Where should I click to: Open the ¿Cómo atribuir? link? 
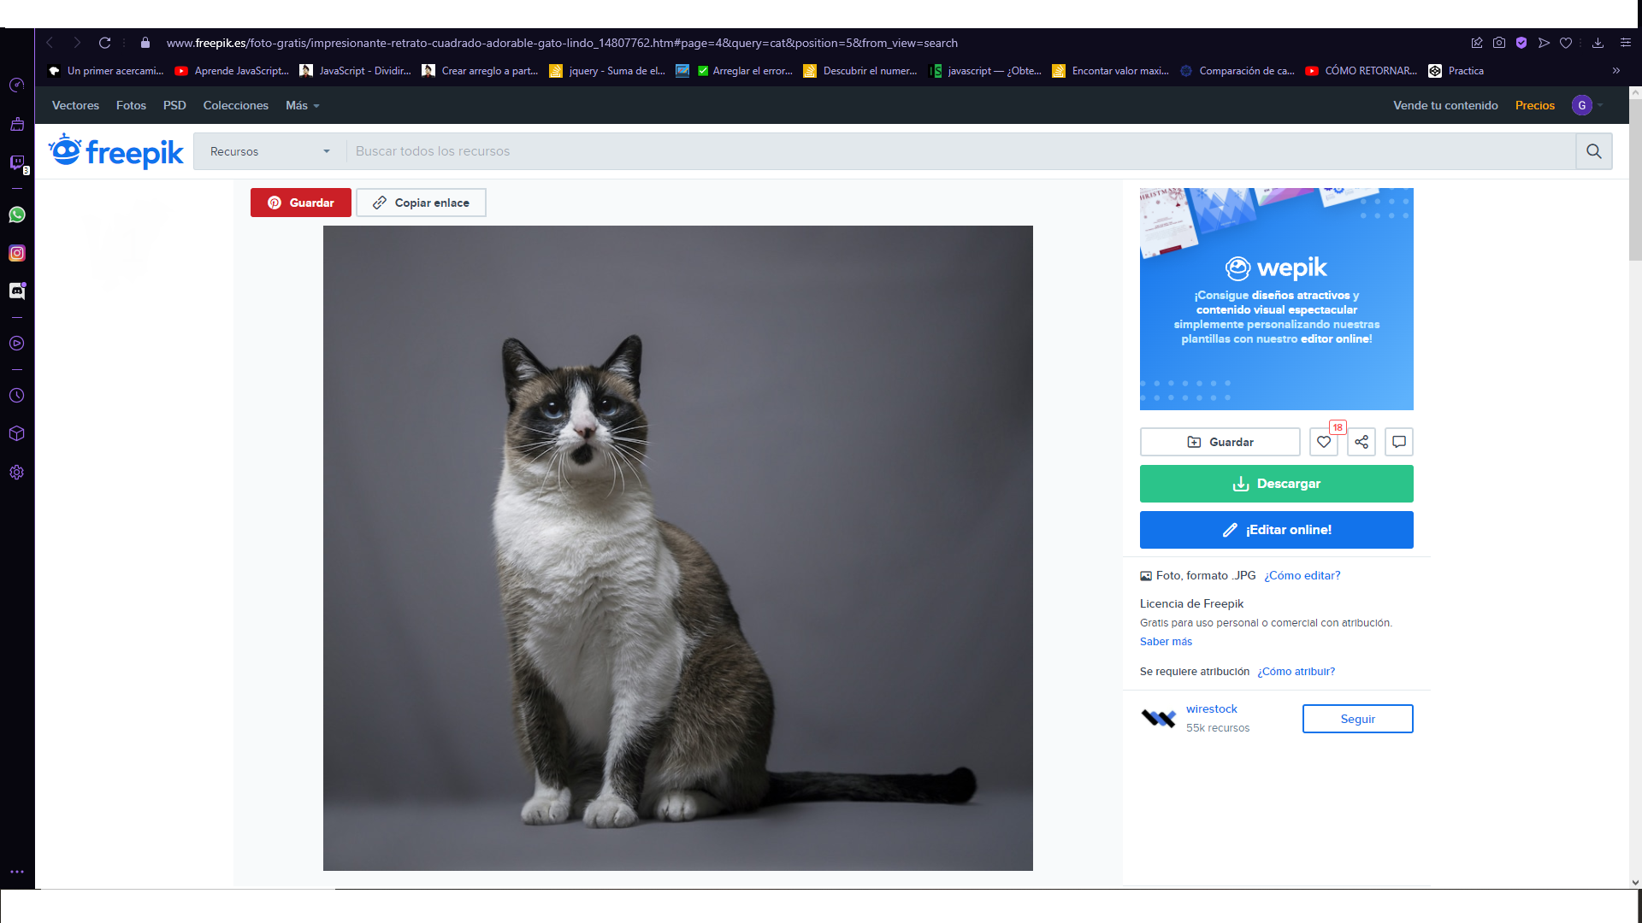pyautogui.click(x=1296, y=672)
